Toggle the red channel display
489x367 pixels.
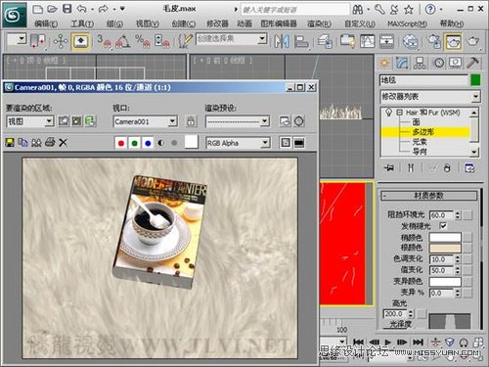point(121,143)
